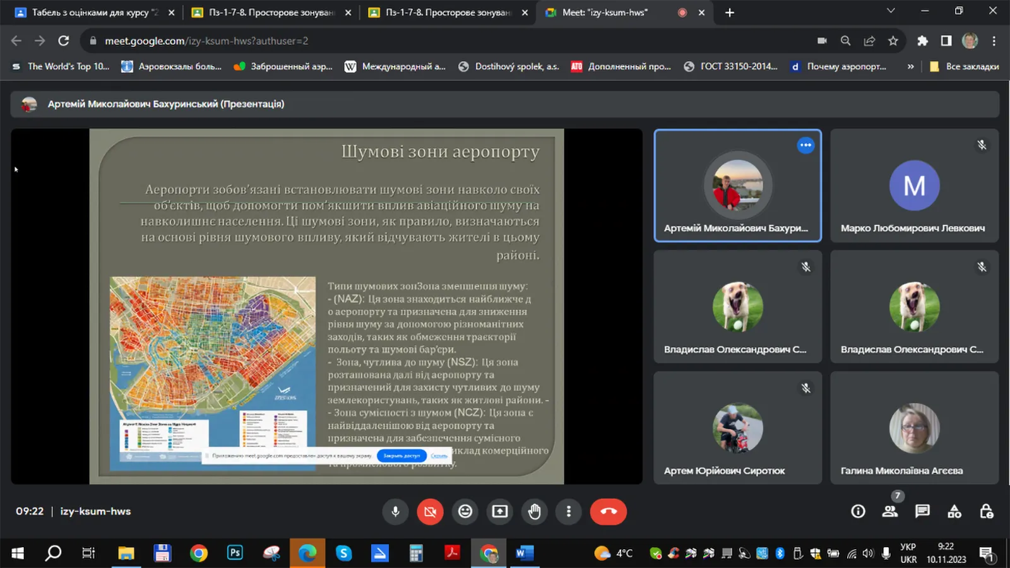
Task: Open ГОСТ 33150-2014 bookmark
Action: 730,66
